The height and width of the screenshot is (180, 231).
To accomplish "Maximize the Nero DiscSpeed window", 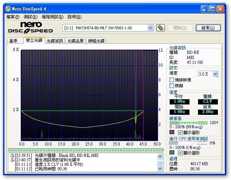I will [x=212, y=9].
